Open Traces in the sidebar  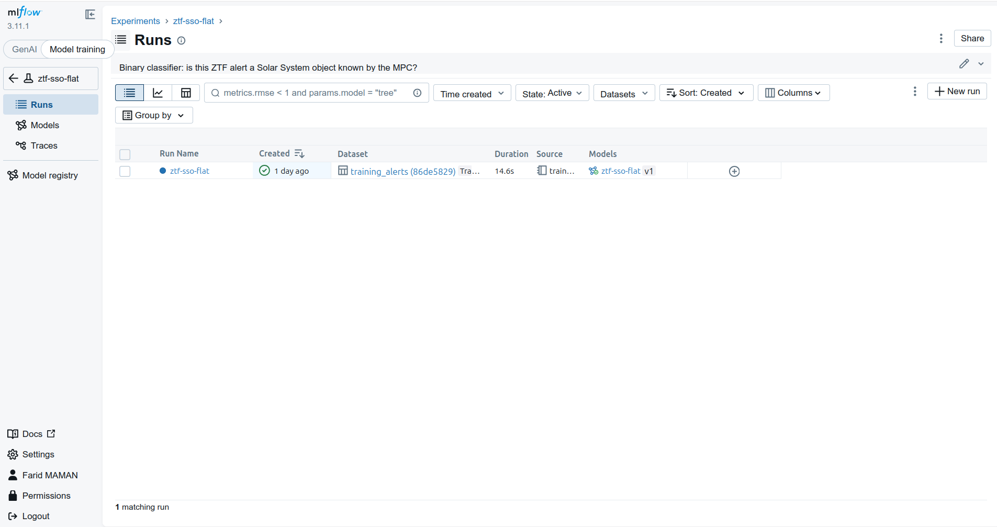click(51, 145)
